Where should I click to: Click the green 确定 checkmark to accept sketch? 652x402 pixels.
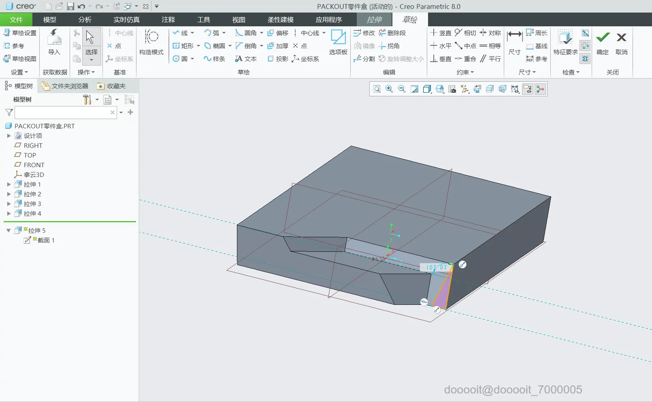click(x=603, y=43)
